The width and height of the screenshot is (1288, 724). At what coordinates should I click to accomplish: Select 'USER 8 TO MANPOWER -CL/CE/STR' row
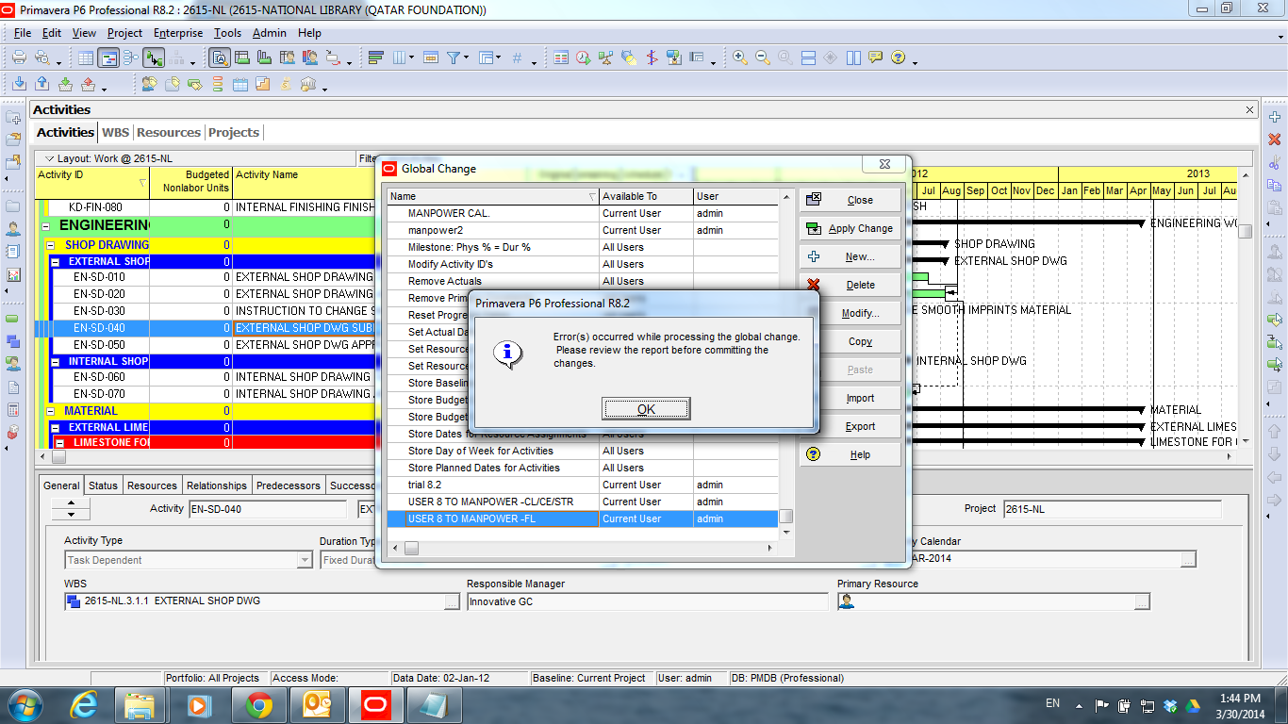tap(583, 502)
